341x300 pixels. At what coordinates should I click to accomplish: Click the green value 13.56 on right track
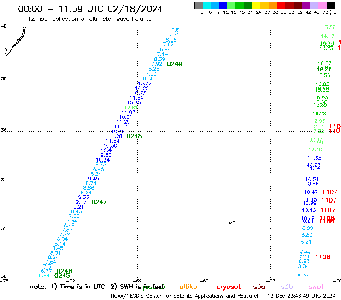tap(329, 27)
